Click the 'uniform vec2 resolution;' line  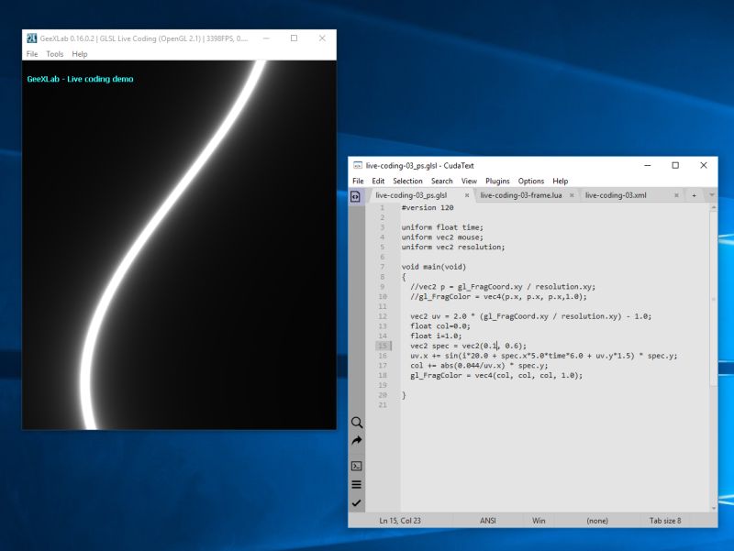453,247
